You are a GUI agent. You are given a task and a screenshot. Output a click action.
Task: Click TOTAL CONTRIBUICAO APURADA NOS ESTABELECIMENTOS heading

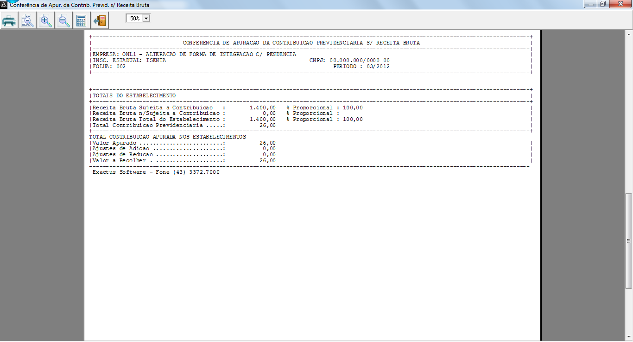(x=167, y=137)
